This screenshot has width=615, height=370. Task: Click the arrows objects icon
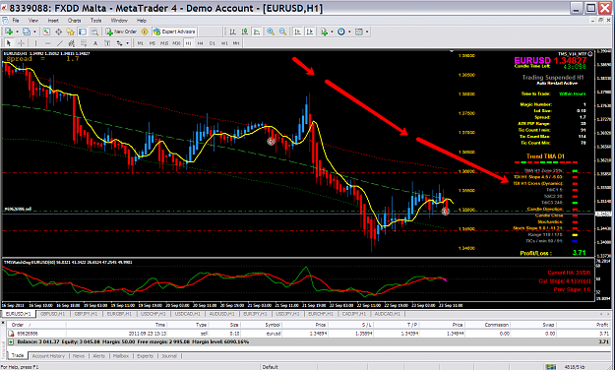coord(119,43)
